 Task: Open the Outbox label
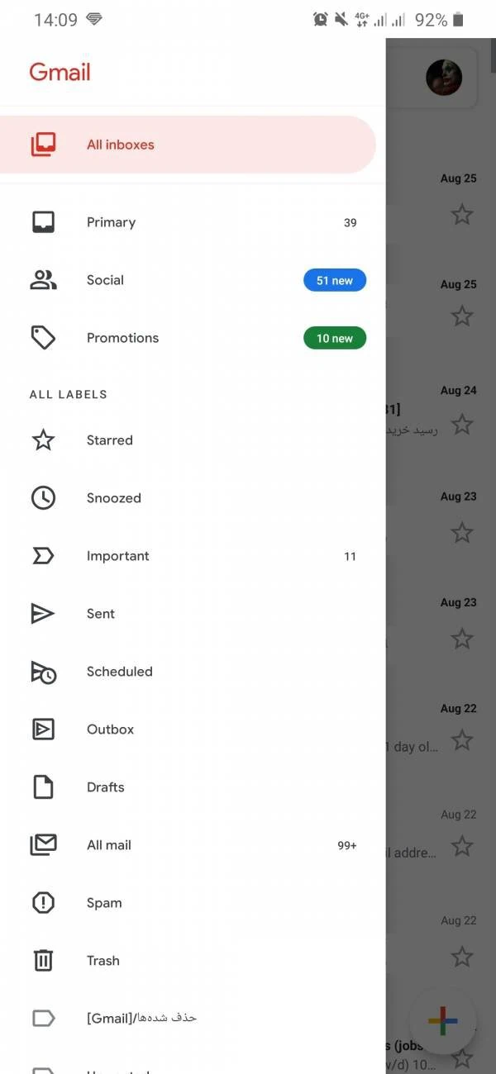click(111, 729)
